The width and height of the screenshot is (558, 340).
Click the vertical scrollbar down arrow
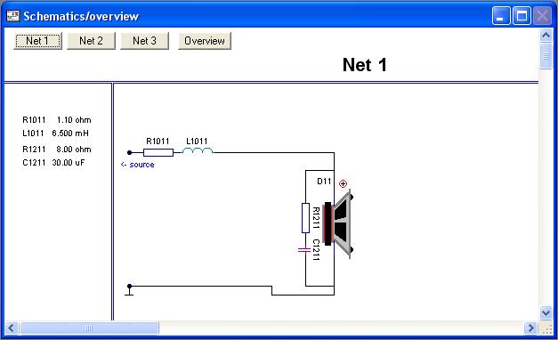[546, 312]
